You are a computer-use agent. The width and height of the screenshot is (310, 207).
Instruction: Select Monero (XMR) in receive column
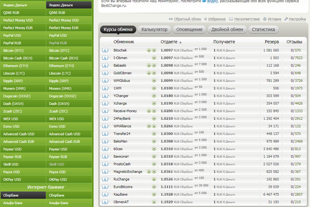coord(69,88)
